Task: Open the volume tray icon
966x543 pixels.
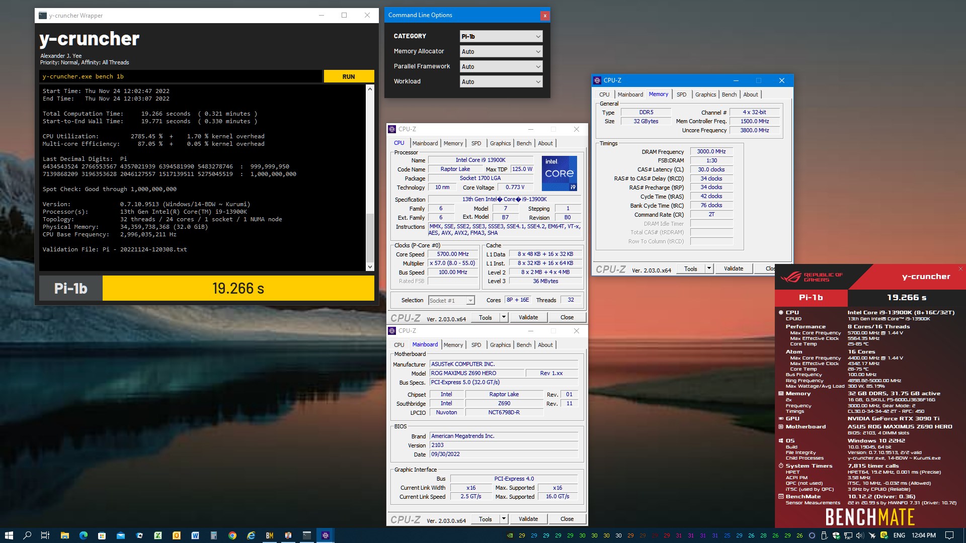Action: tap(860, 535)
